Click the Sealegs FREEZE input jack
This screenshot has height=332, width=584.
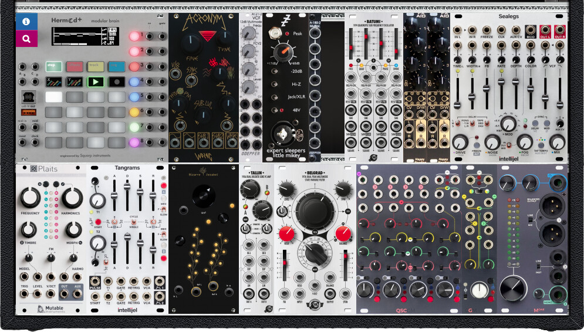(487, 30)
